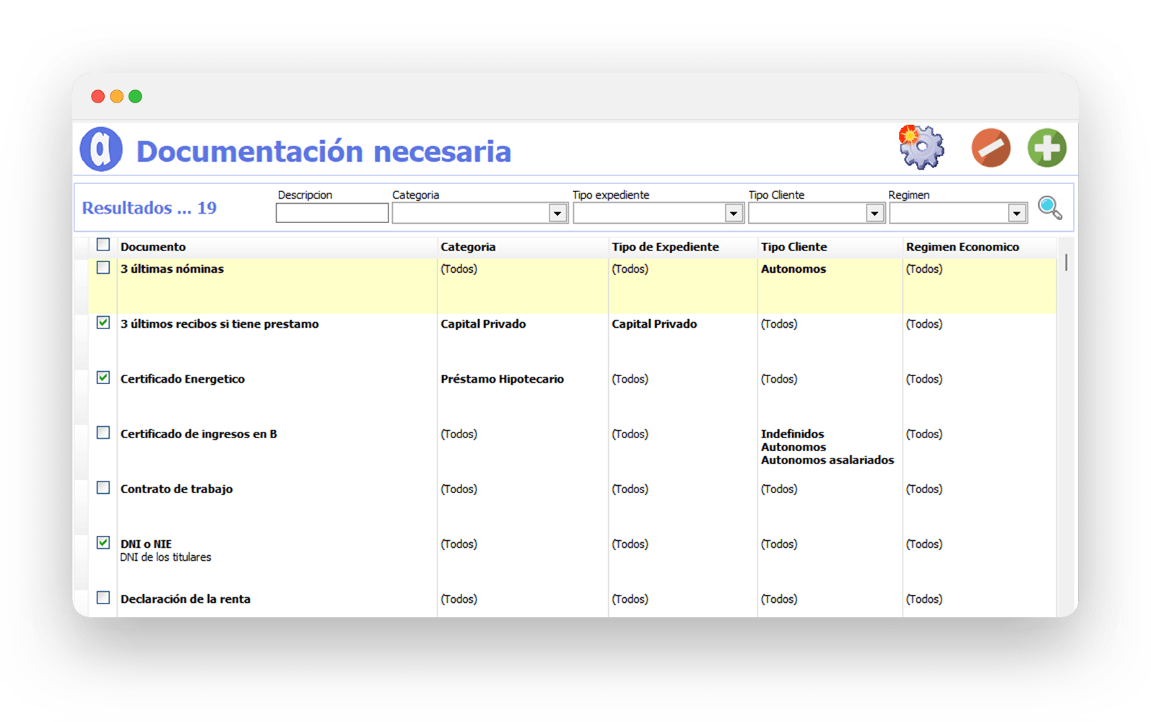
Task: Click the Documentación necesaria title
Action: (323, 152)
